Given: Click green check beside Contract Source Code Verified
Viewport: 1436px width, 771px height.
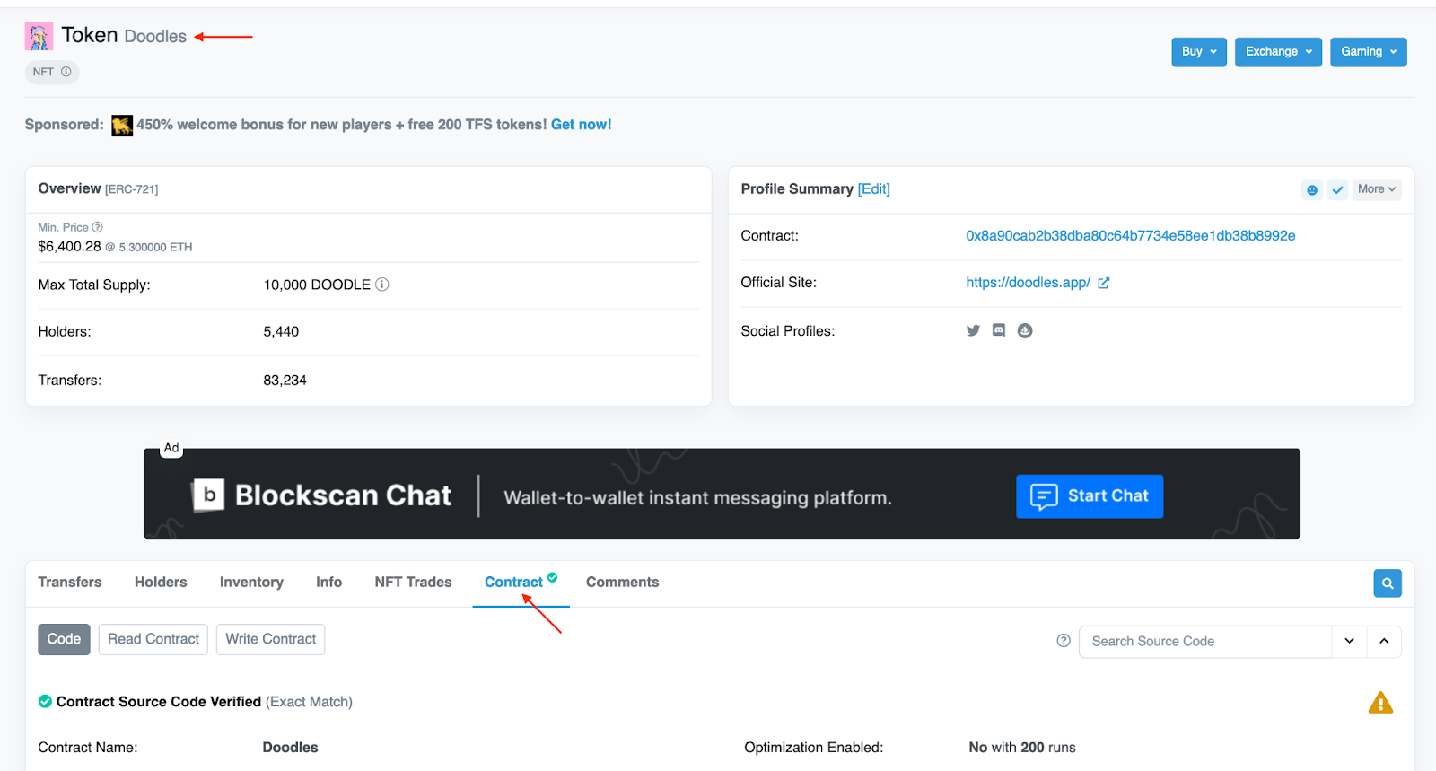Looking at the screenshot, I should (x=45, y=702).
